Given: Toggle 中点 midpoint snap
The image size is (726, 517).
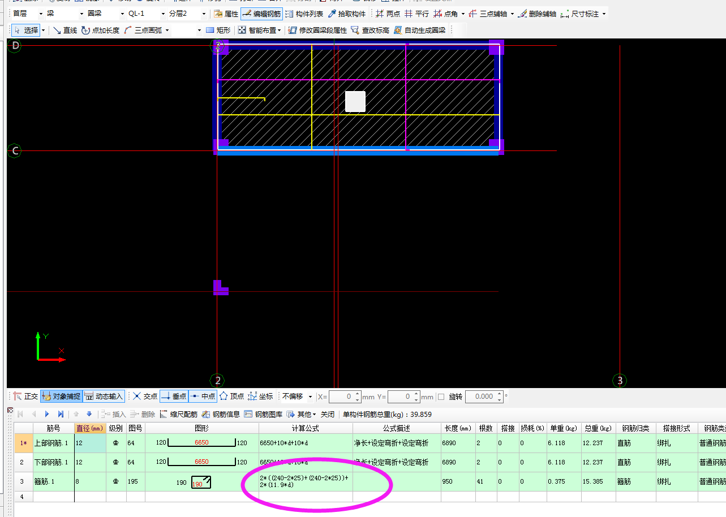Looking at the screenshot, I should pyautogui.click(x=202, y=397).
